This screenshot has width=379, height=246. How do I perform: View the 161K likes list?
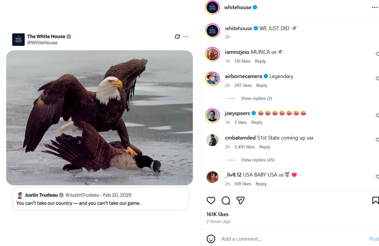217,214
